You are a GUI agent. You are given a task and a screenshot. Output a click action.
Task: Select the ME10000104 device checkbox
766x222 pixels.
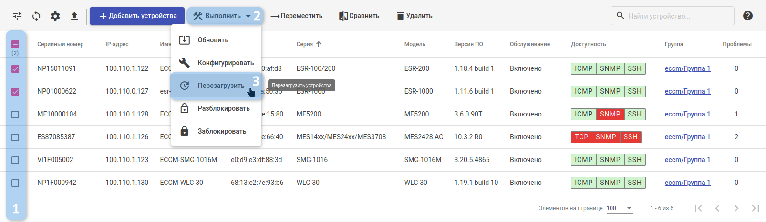coord(15,115)
